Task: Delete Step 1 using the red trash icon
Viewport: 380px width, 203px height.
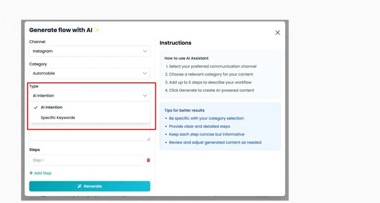Action: coord(148,160)
